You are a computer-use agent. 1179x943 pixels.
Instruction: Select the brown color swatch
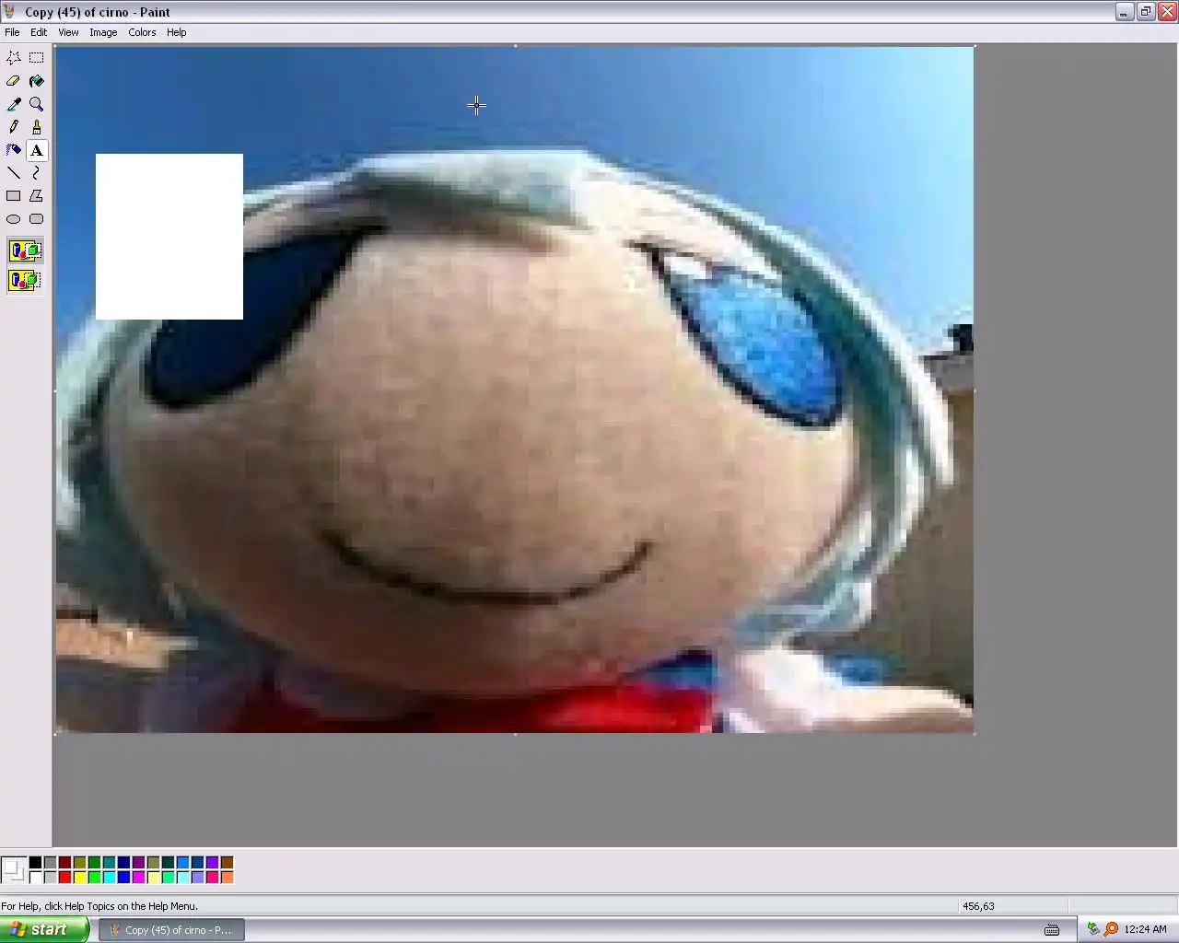coord(227,863)
